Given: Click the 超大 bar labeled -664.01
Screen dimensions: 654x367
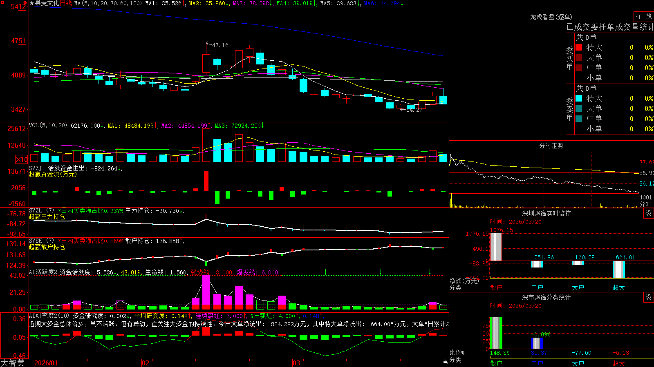Looking at the screenshot, I should coord(619,269).
